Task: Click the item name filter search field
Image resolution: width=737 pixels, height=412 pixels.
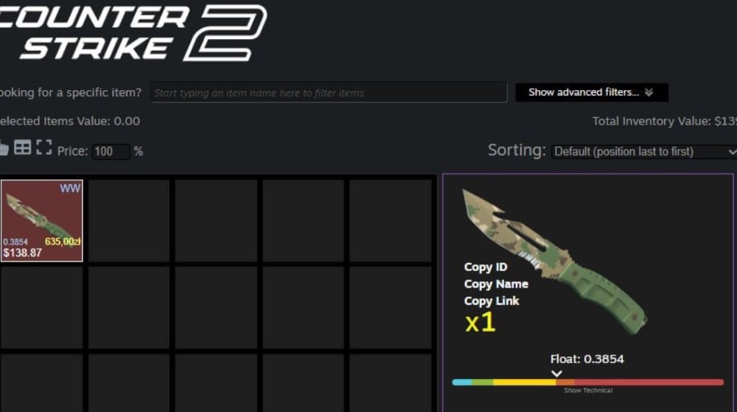Action: tap(328, 92)
